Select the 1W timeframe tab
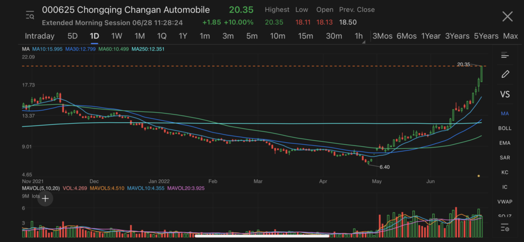The width and height of the screenshot is (524, 242). (x=117, y=36)
